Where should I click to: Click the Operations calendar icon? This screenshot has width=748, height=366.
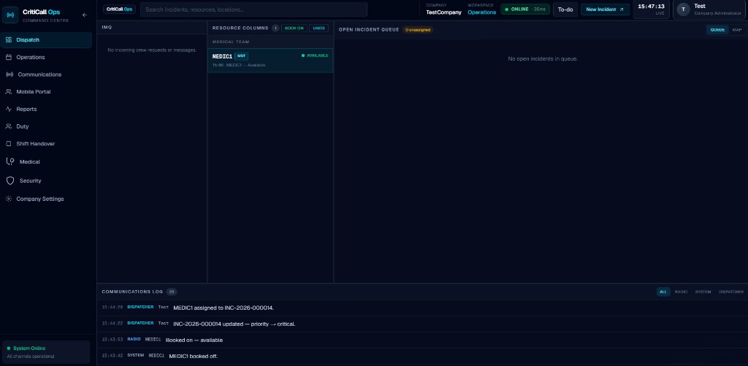pos(9,57)
